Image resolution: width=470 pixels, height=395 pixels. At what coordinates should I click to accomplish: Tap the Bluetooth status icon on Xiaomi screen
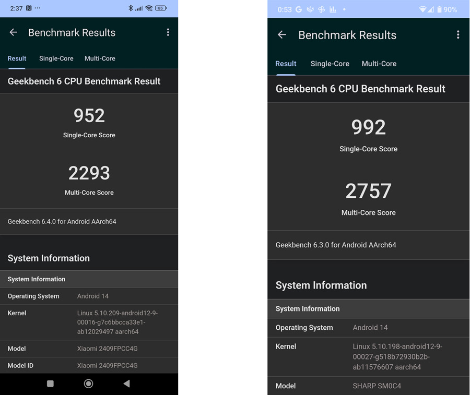pos(131,8)
